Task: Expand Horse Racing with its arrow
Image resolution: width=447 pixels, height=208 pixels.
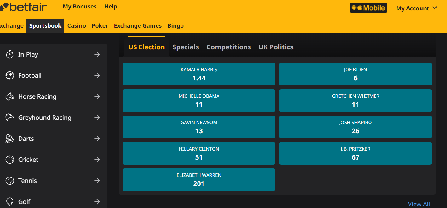Action: [97, 96]
